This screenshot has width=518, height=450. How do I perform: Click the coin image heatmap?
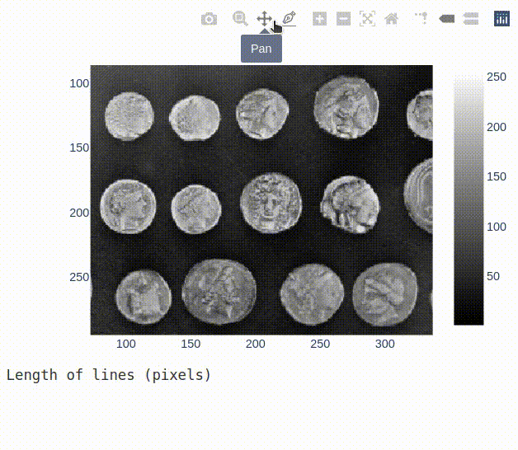(x=261, y=200)
